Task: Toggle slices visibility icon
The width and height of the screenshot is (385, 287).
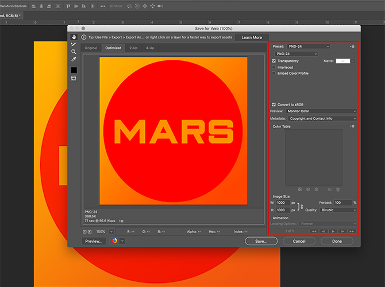Action: [x=74, y=79]
